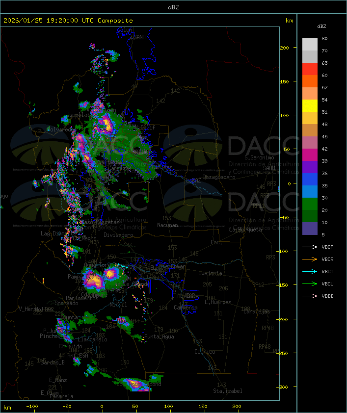Click the Divisadero place label
This screenshot has width=347, height=413.
point(119,235)
